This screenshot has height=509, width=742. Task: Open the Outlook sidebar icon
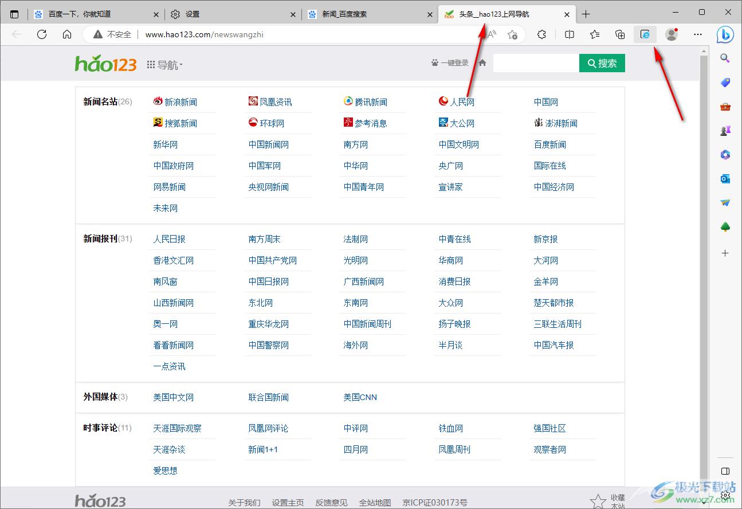coord(725,179)
